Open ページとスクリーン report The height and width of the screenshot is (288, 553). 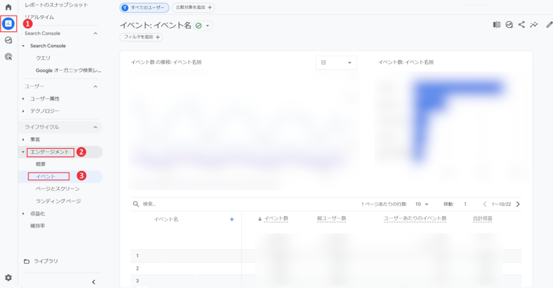tap(58, 189)
